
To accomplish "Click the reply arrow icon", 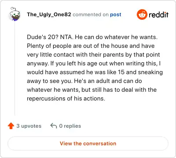I will [x=54, y=126].
